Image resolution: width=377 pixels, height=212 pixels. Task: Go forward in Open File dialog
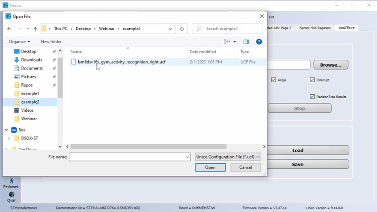20,29
